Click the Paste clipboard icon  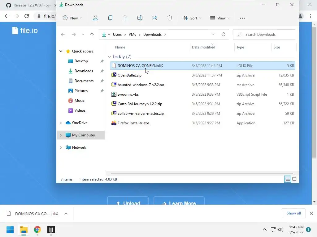(x=125, y=18)
